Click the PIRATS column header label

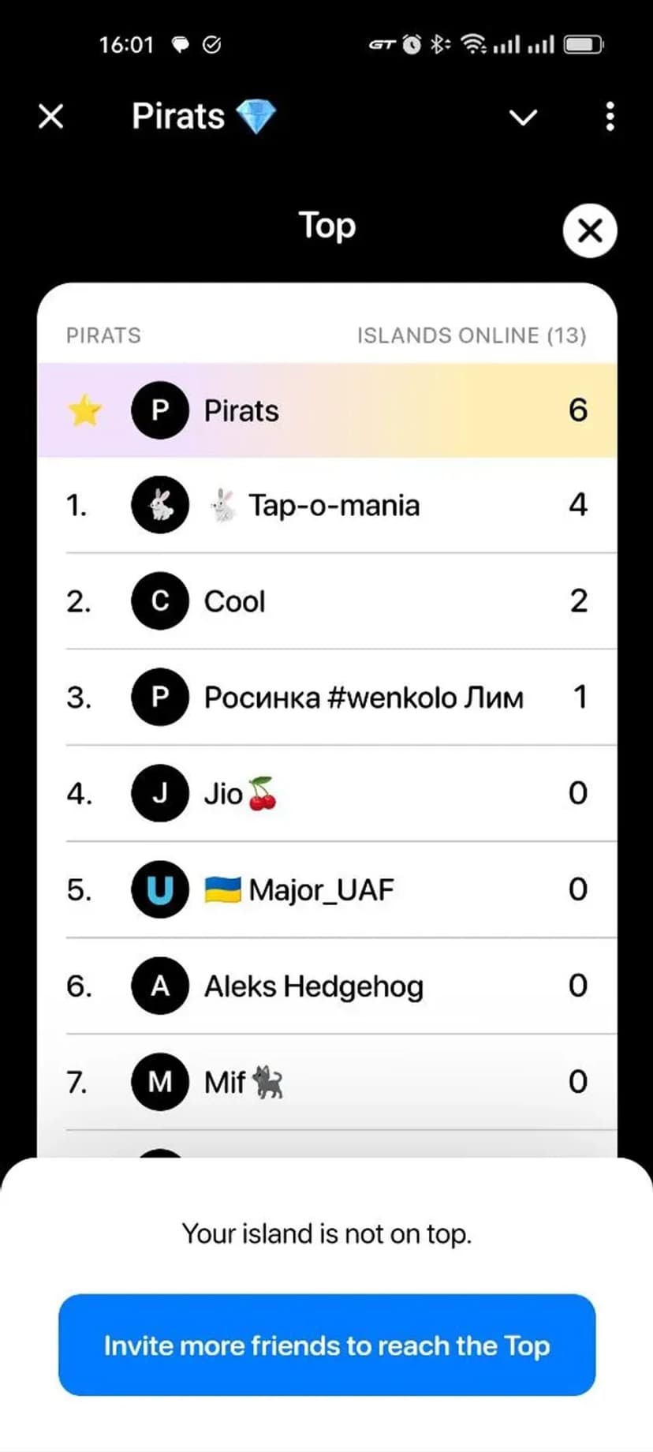103,335
